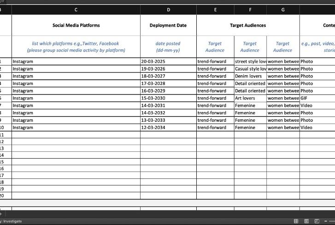The image size is (335, 225).
Task: Click empty platform cell in row 11
Action: point(76,135)
